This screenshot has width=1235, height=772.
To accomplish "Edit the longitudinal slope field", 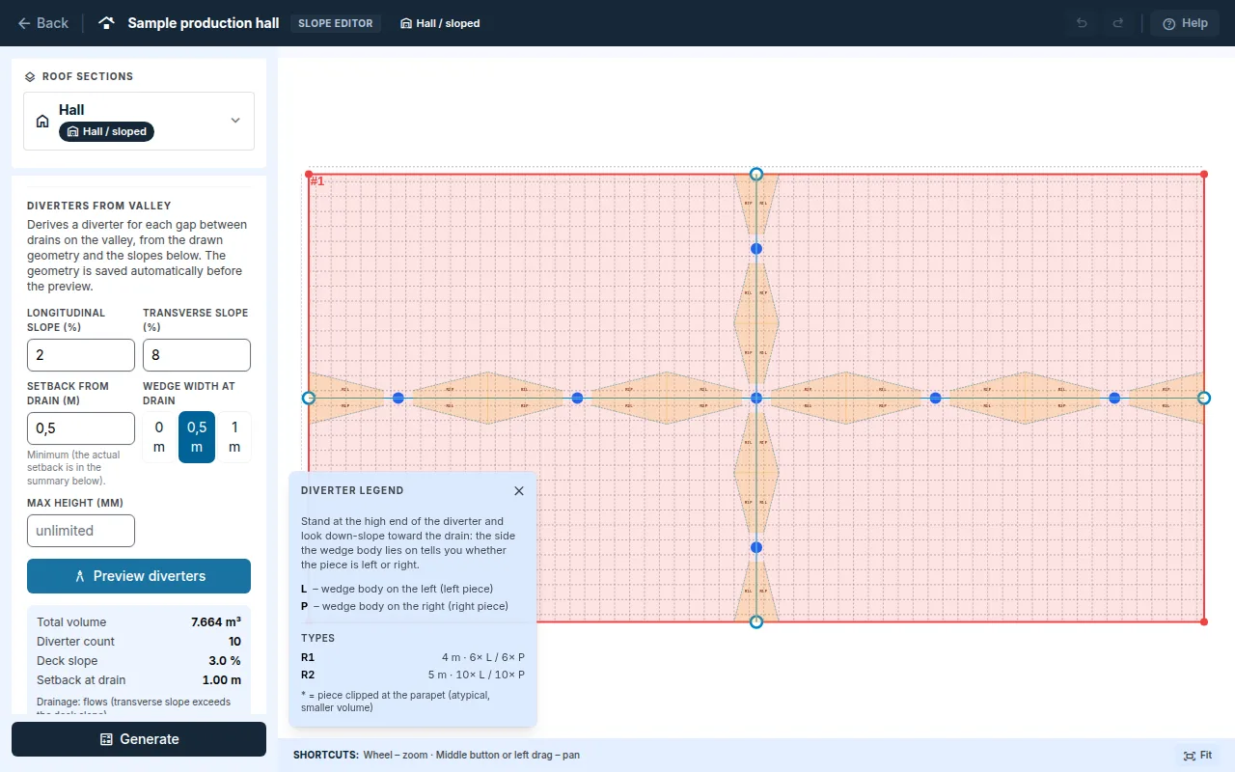I will pos(81,355).
